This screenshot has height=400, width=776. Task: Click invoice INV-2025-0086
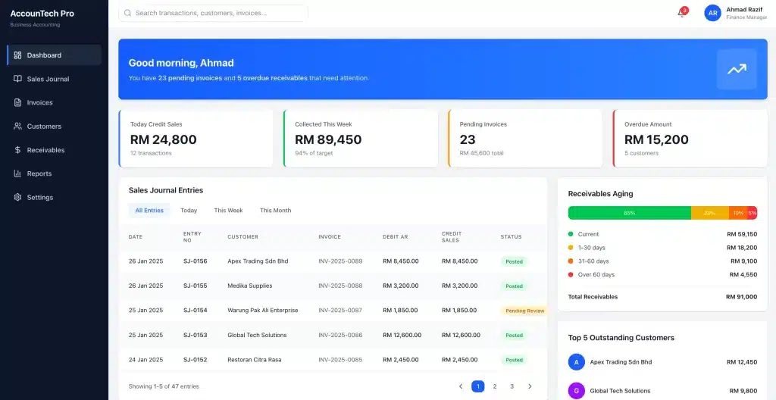tap(340, 335)
